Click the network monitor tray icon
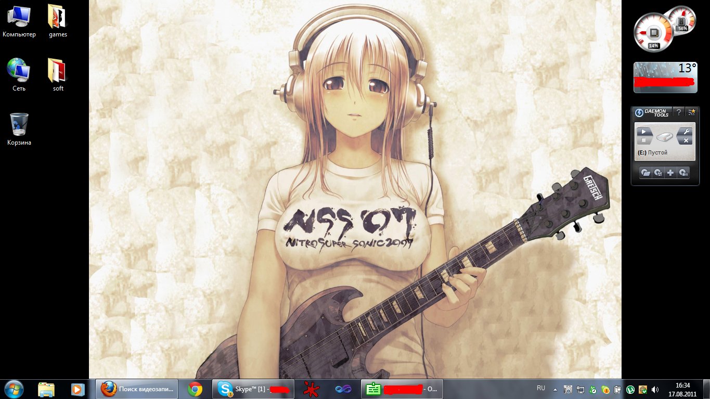This screenshot has height=399, width=710. click(580, 389)
